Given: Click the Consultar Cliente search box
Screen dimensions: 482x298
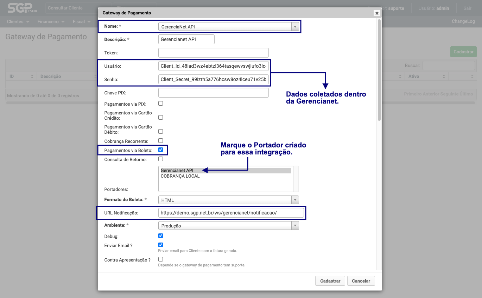Looking at the screenshot, I should click(78, 8).
